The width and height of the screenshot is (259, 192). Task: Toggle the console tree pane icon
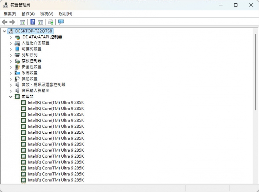point(23,22)
